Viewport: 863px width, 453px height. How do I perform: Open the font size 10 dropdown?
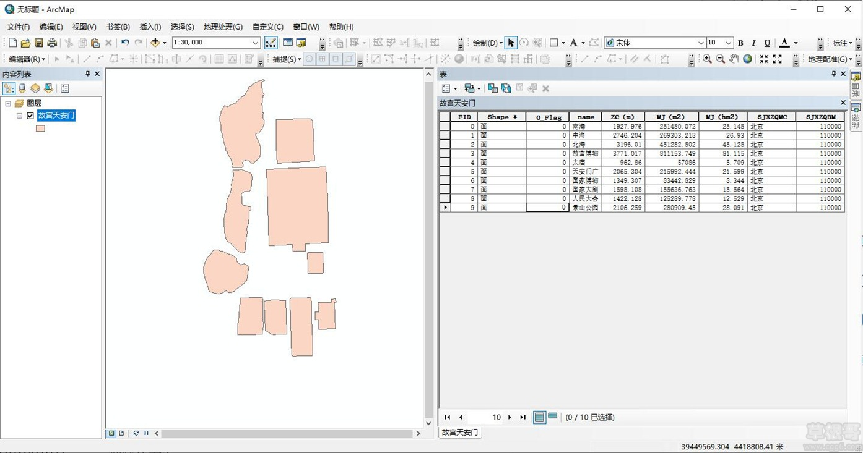pos(729,43)
